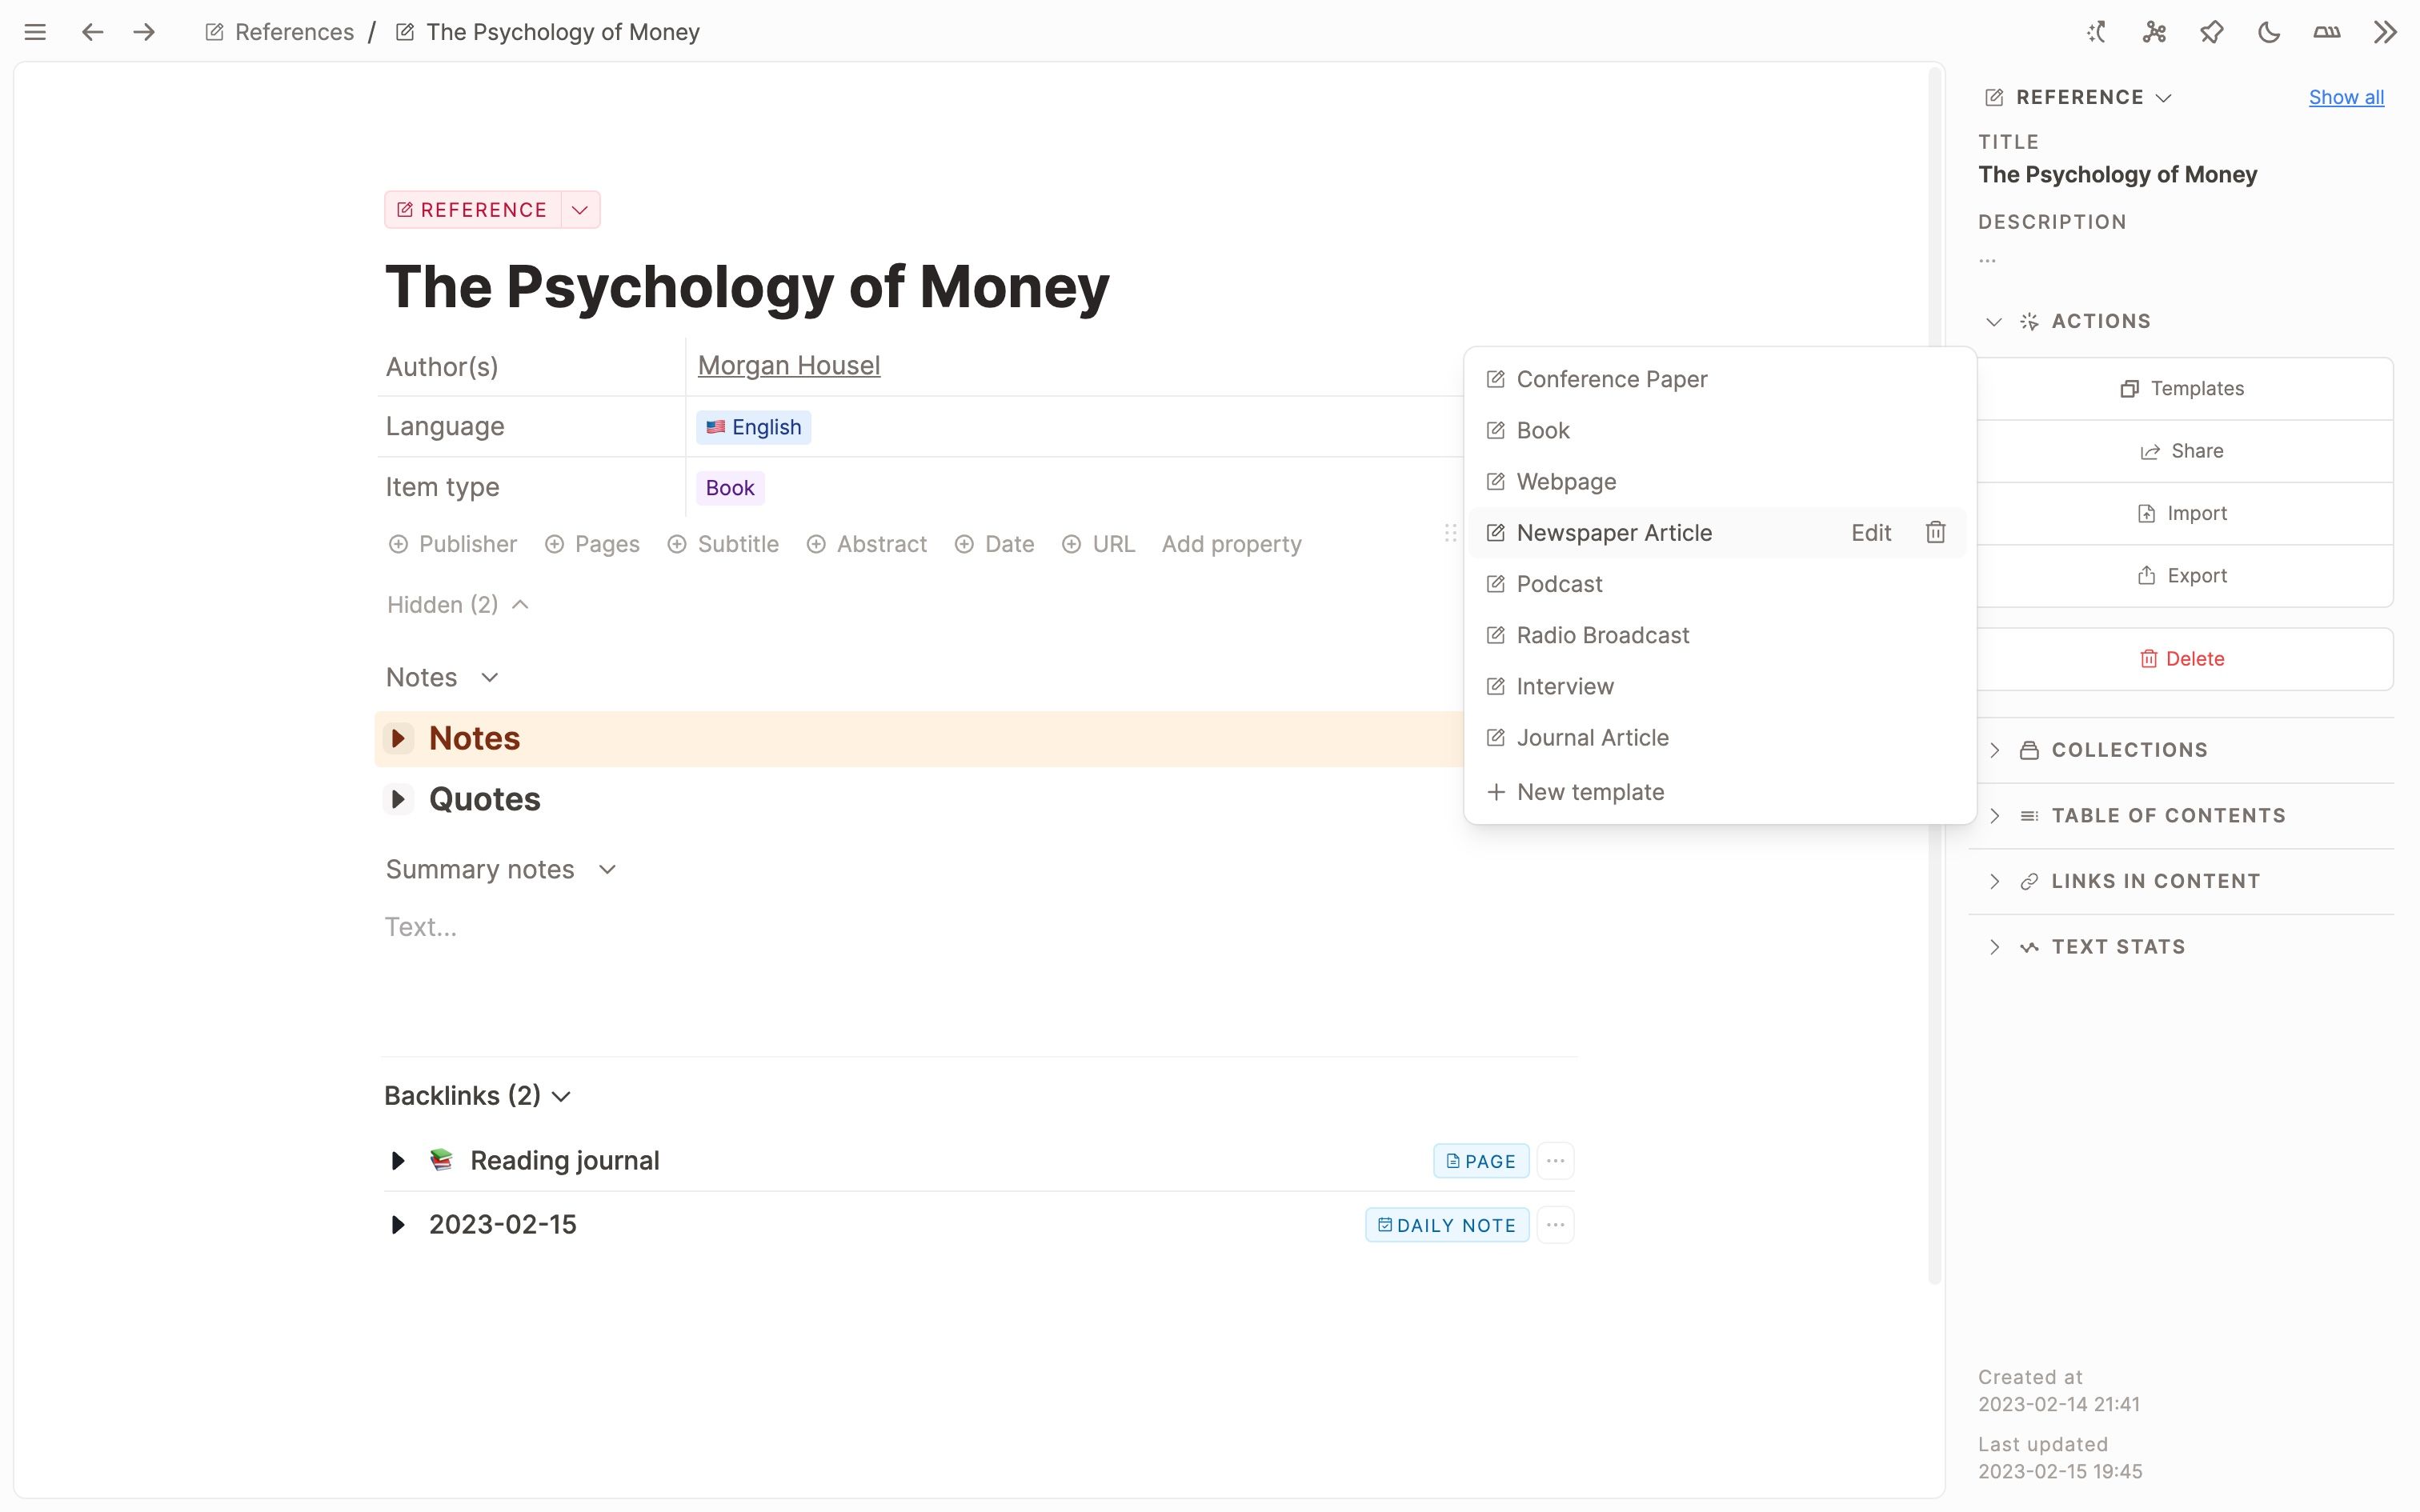Select the Podcast template
Screen dimensions: 2420x1512
tap(1559, 584)
